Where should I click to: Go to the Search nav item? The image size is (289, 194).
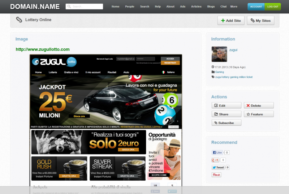point(144,7)
